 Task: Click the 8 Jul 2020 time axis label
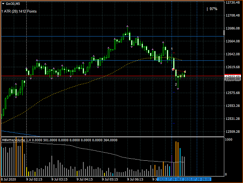(8, 179)
